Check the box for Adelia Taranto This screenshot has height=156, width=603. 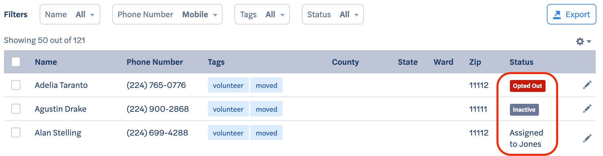click(x=16, y=85)
